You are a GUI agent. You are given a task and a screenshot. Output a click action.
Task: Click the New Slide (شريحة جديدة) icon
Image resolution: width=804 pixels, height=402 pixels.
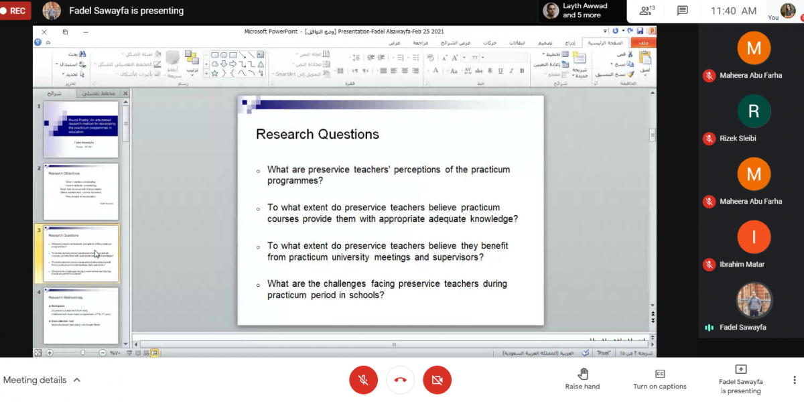pyautogui.click(x=580, y=58)
